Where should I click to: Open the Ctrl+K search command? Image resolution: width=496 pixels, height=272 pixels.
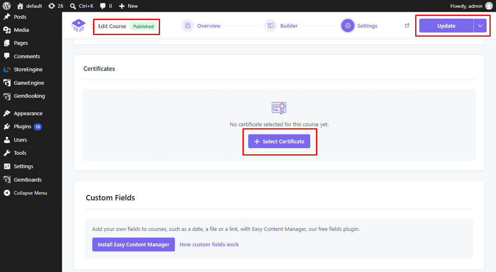(x=82, y=6)
